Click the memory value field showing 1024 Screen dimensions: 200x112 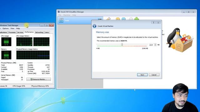151,45
